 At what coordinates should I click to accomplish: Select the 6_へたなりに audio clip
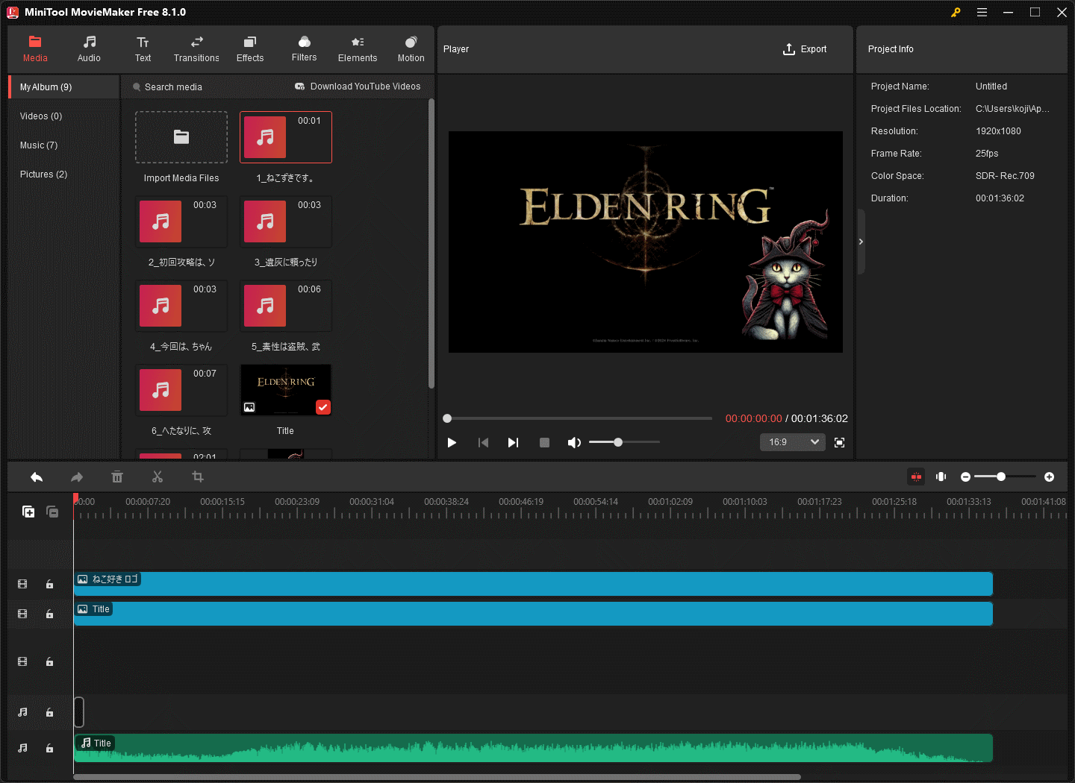[x=181, y=390]
